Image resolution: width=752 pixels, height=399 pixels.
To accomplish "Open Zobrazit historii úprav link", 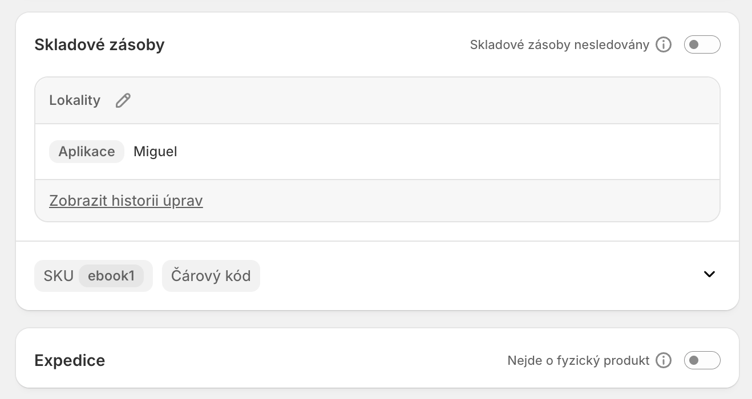I will coord(126,201).
